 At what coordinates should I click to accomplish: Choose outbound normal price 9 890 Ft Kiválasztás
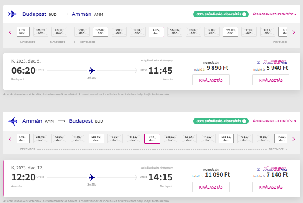pyautogui.click(x=211, y=80)
